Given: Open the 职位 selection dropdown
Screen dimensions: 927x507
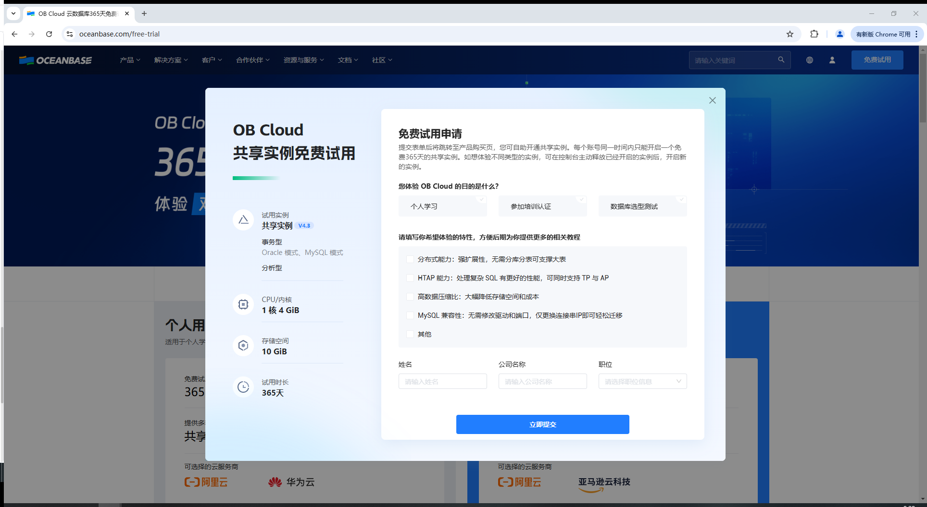Looking at the screenshot, I should click(642, 381).
